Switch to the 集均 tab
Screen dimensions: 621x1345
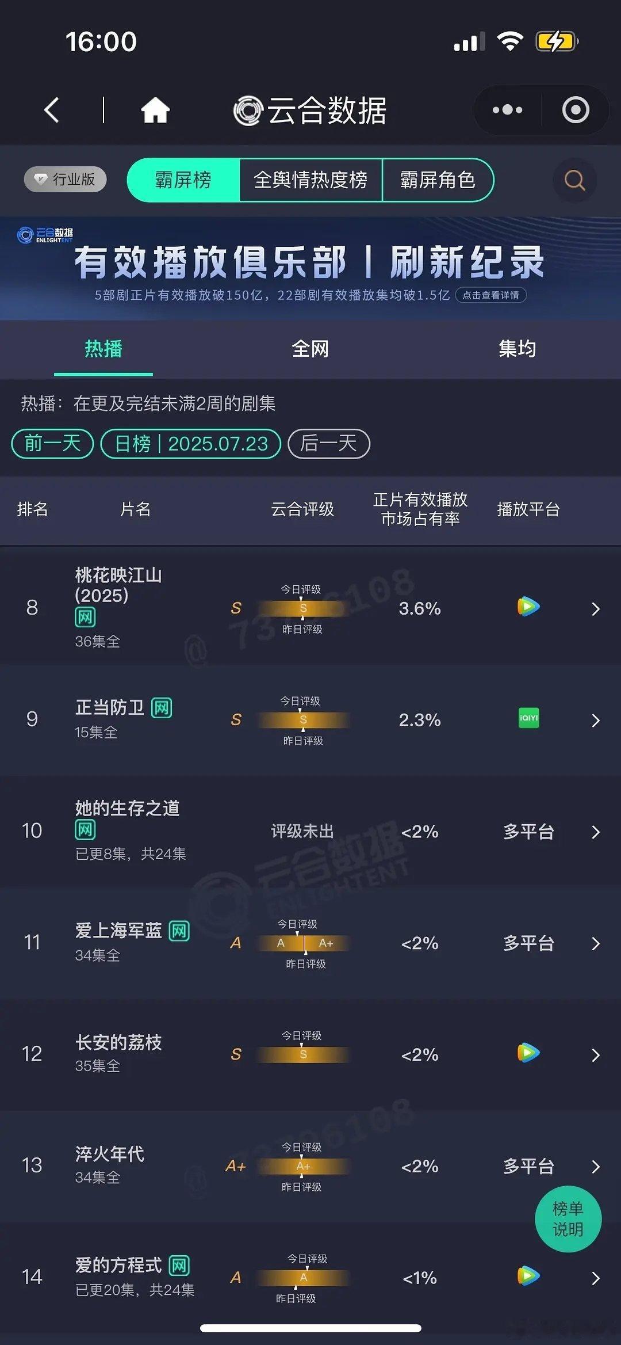(x=517, y=349)
